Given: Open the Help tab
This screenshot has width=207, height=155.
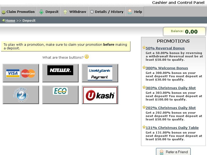Looking at the screenshot, I should [x=135, y=12].
